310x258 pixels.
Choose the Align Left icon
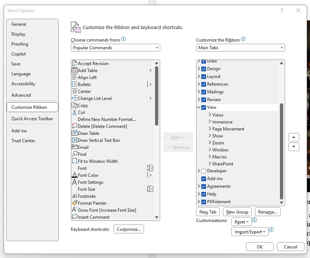pyautogui.click(x=75, y=77)
